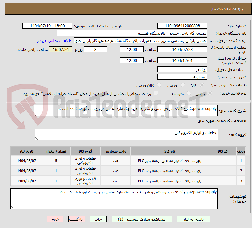Viewport: 252px width, 228px height.
Task: Select the 'کالا' radio button
Action: coord(210,85)
